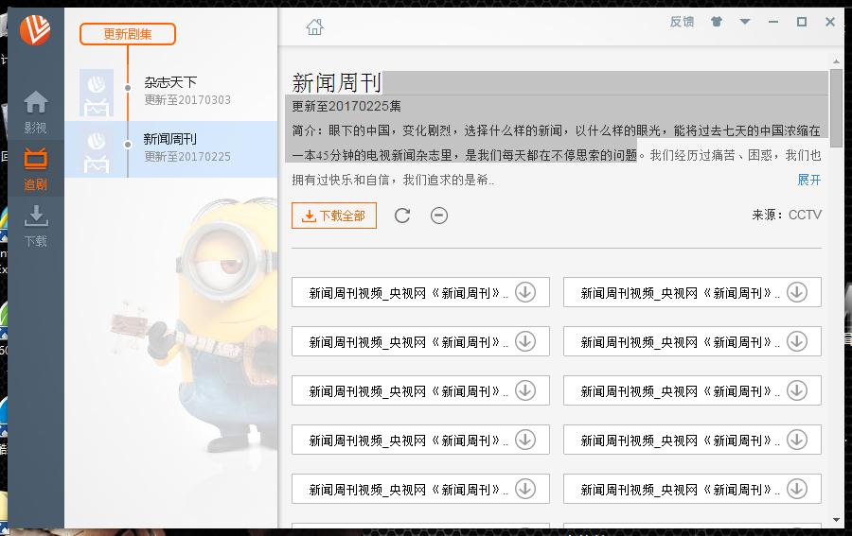Viewport: 852px width, 536px height.
Task: Click the 下载全部 (Download all) button
Action: (333, 216)
